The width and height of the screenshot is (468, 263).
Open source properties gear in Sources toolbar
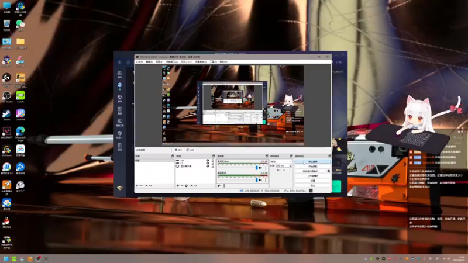coord(186,186)
